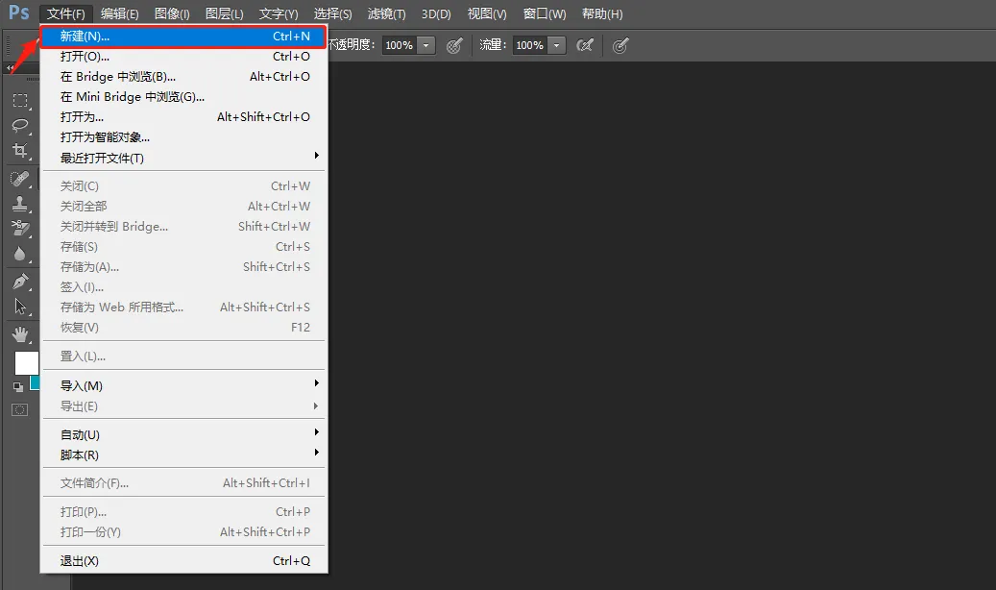996x590 pixels.
Task: Choose 退出(X) to quit Photoshop
Action: coord(184,561)
